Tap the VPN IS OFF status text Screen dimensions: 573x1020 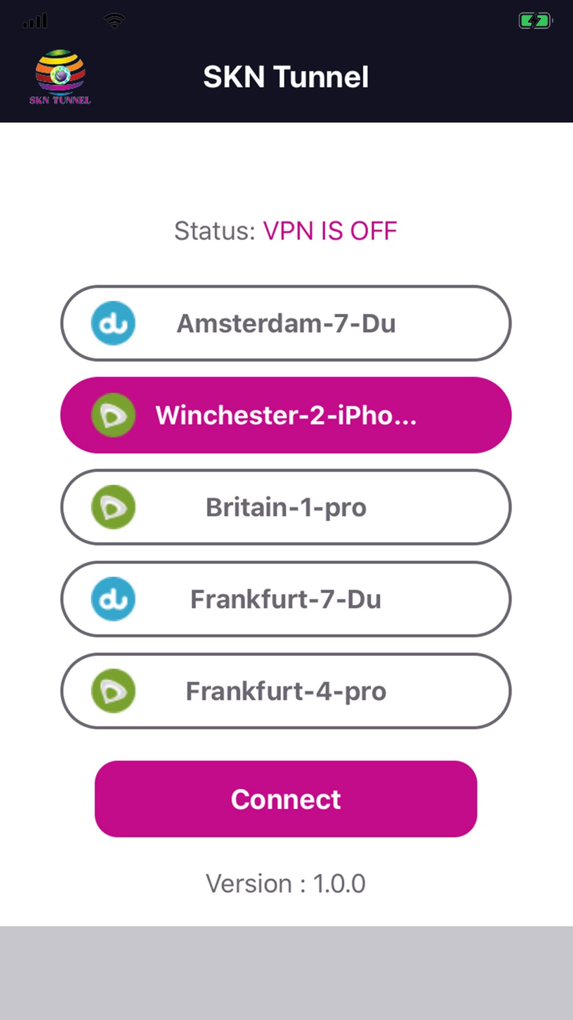point(330,231)
